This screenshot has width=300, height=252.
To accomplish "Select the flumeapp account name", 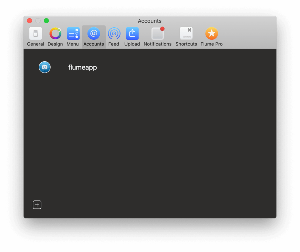I will (82, 67).
